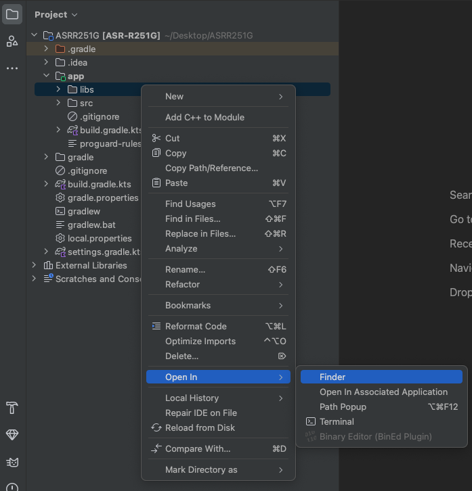Collapse the app module folder

(x=46, y=76)
